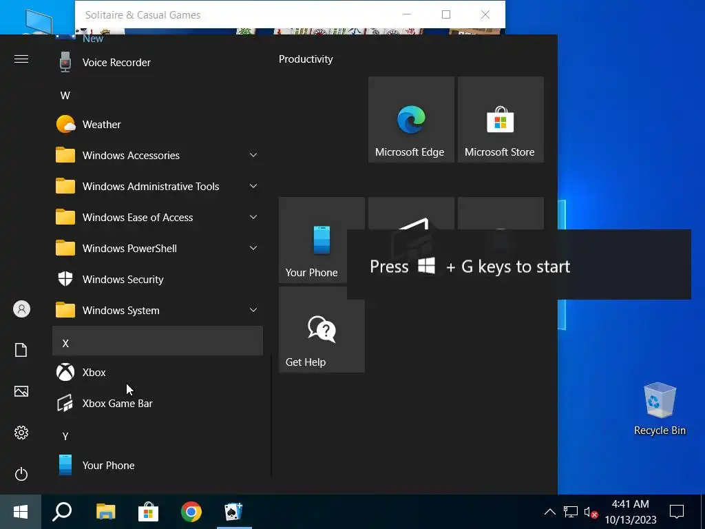Image resolution: width=705 pixels, height=529 pixels.
Task: Expand Windows Administrative Tools chevron
Action: point(253,186)
